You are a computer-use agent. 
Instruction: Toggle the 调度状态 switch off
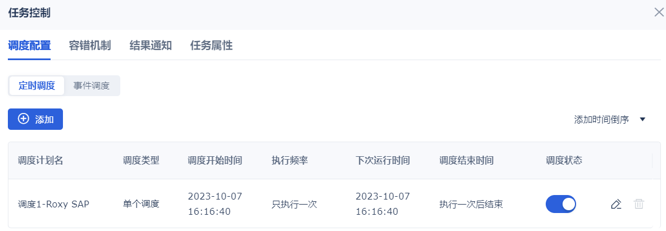[x=561, y=204]
